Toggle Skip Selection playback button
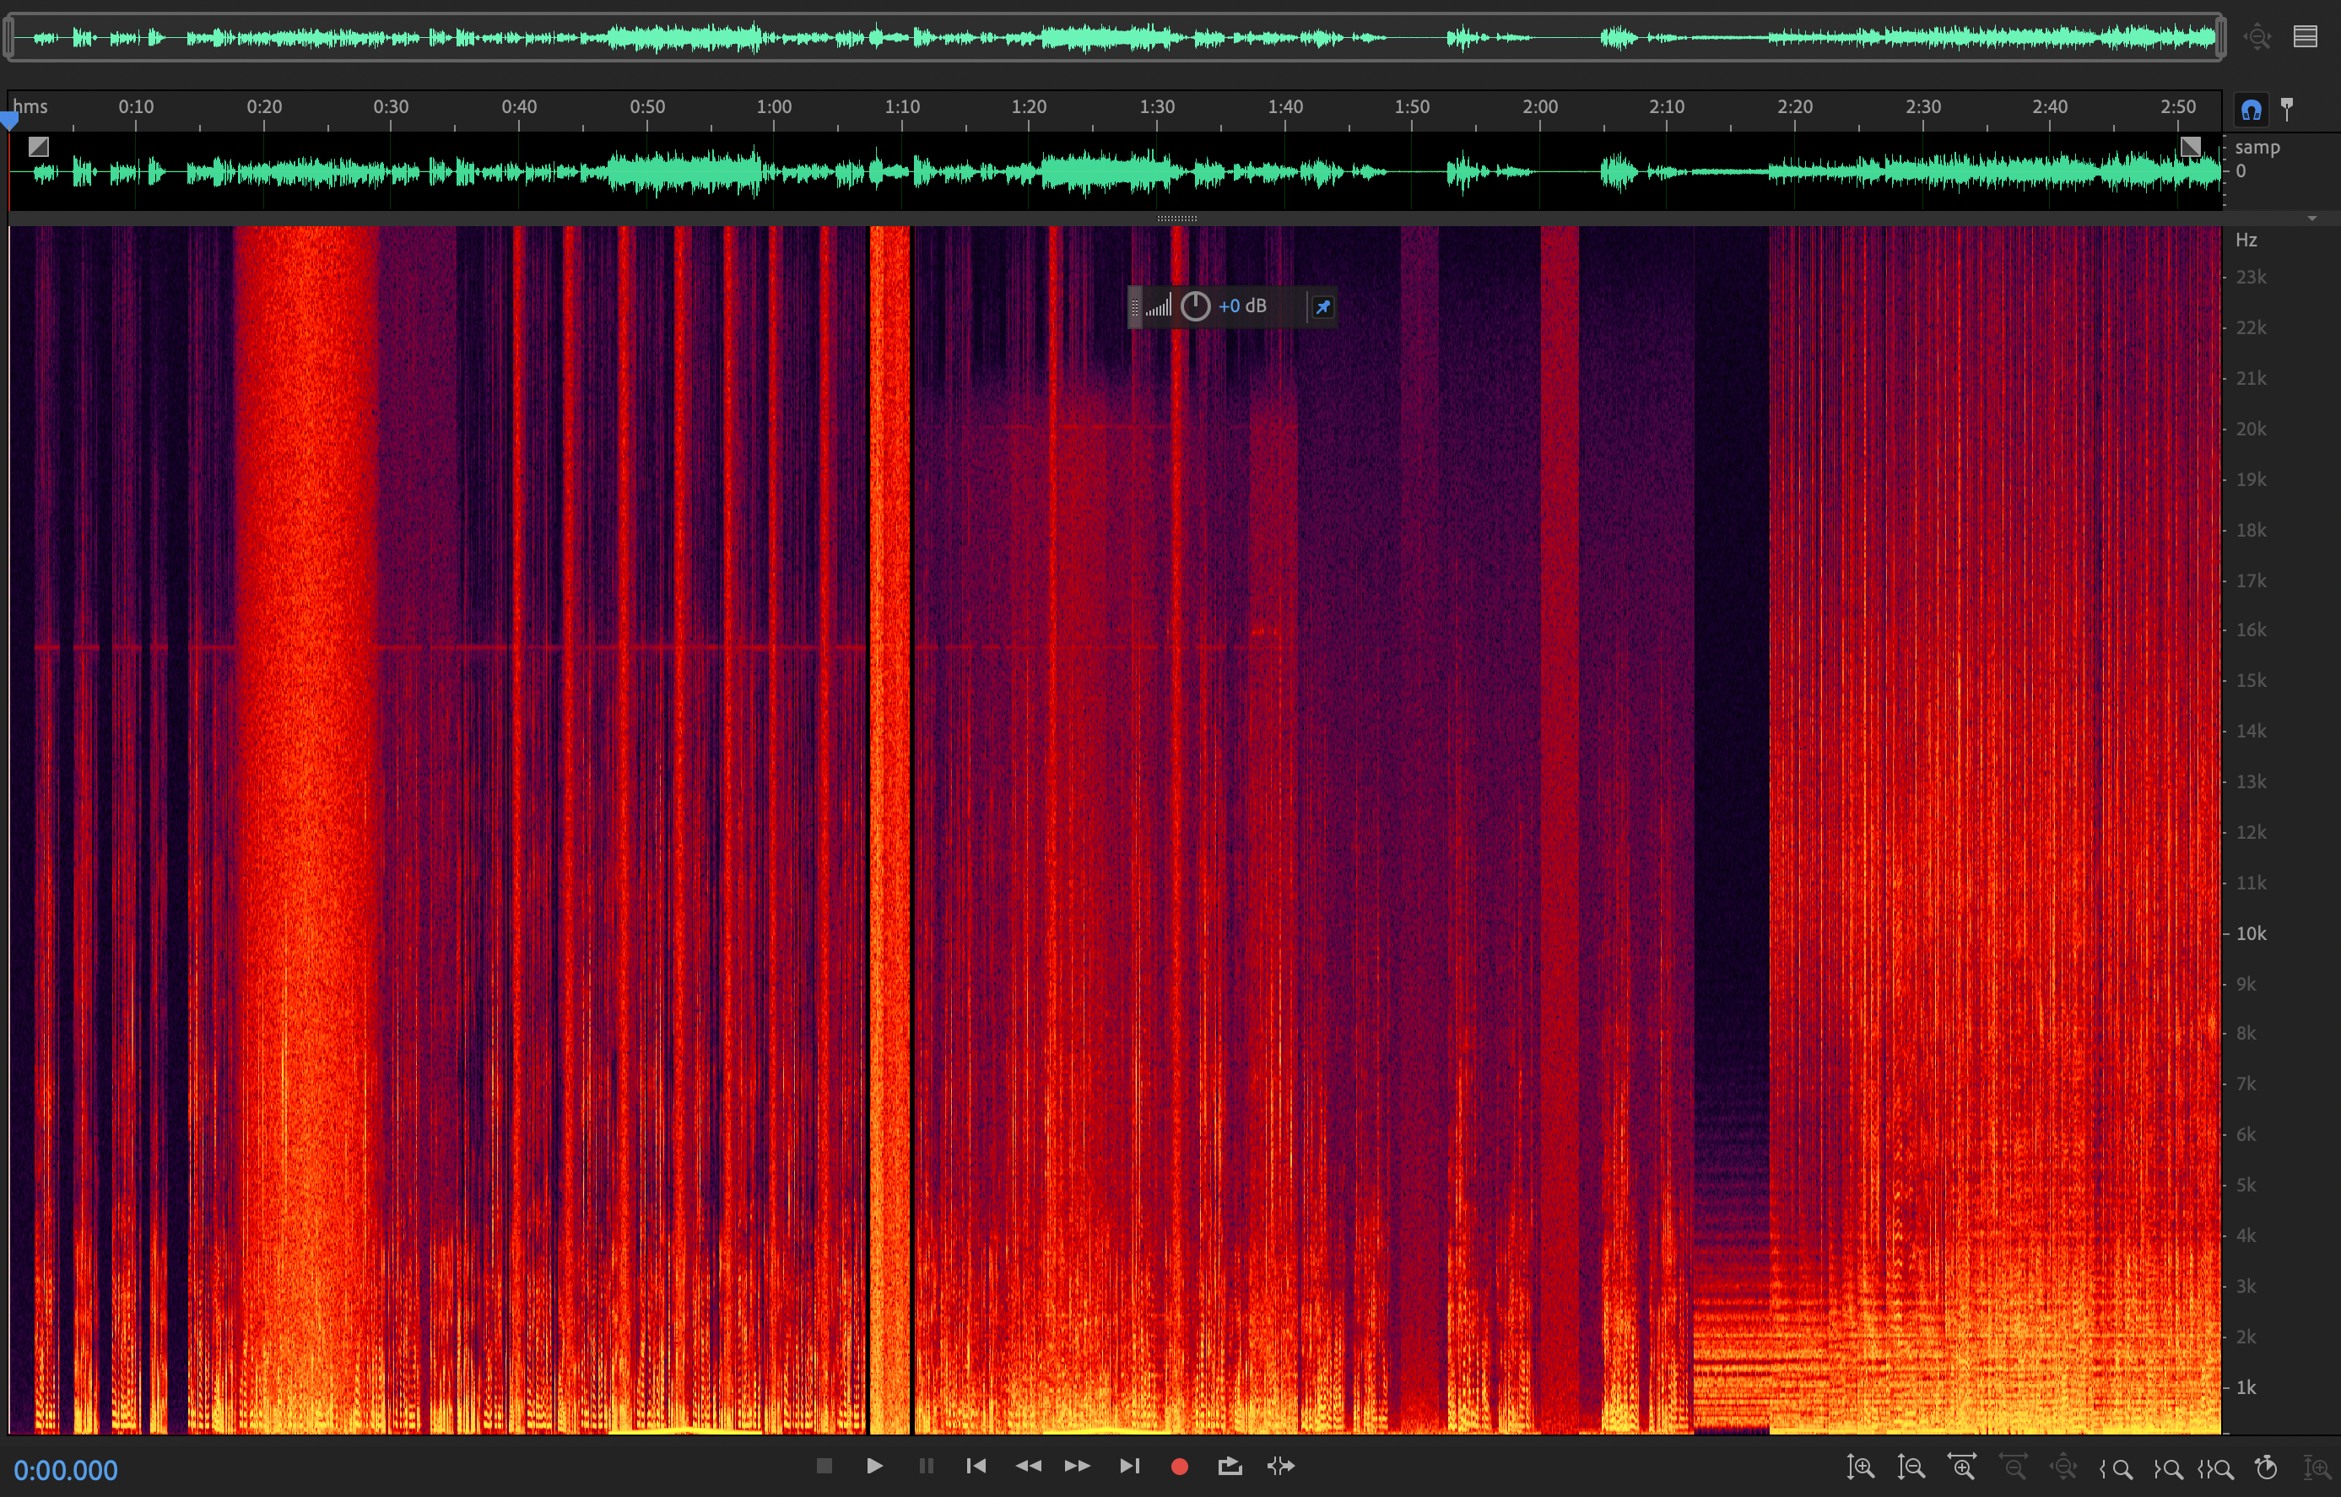Image resolution: width=2341 pixels, height=1497 pixels. 1281,1466
